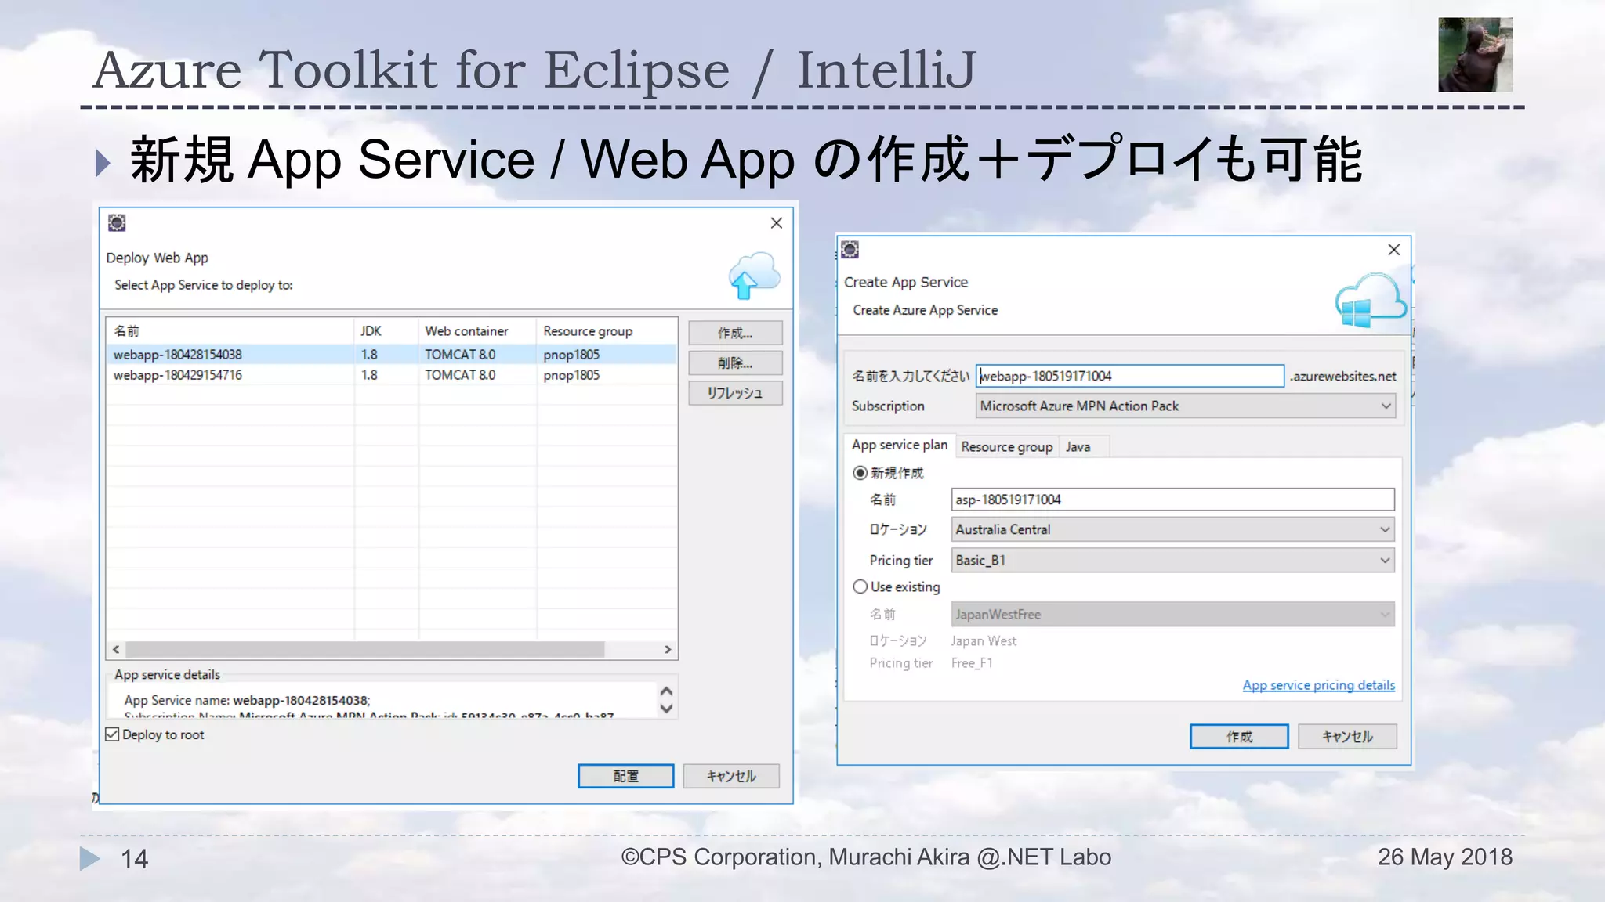Click the web app name input field
Screen dimensions: 1605x902
coord(1130,376)
